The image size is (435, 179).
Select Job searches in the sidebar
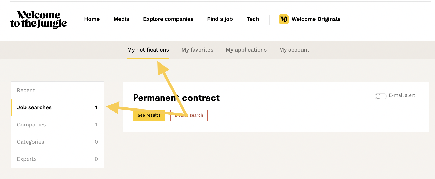click(34, 107)
